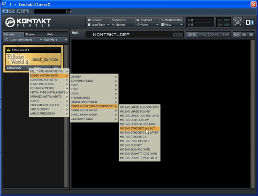Open the MasterKontrol panel
This screenshot has height=196, width=258.
coord(172,20)
